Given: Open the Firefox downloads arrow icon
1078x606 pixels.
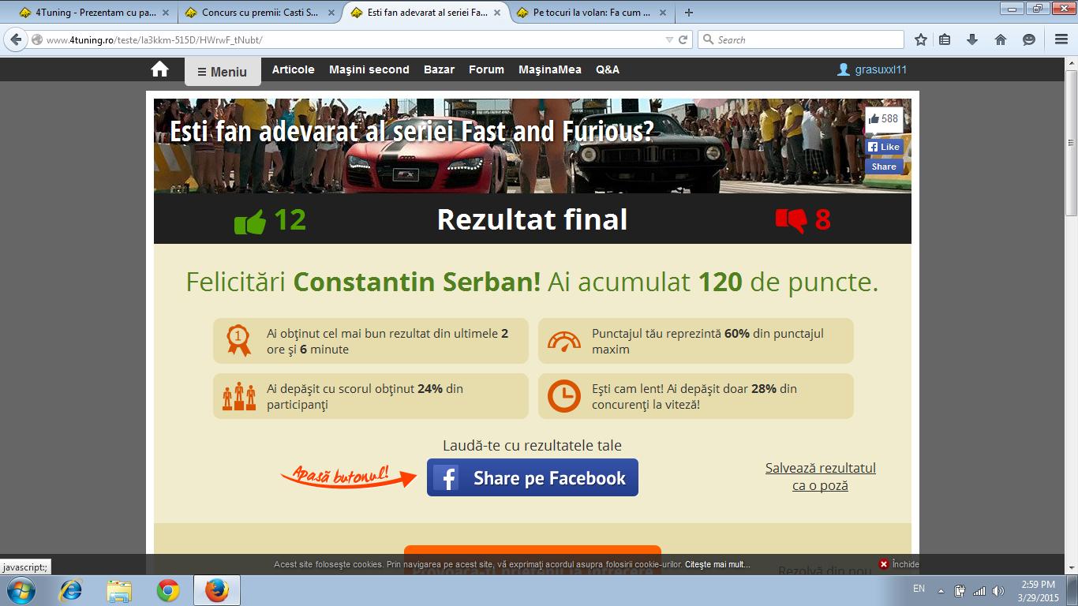Looking at the screenshot, I should (972, 39).
